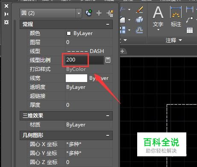Select the Fillet tool icon
The width and height of the screenshot is (197, 167).
pos(123,20)
